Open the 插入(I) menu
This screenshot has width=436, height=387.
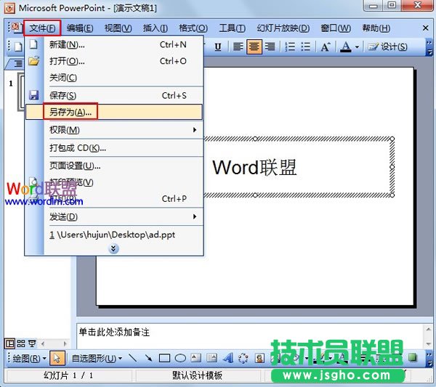click(156, 28)
